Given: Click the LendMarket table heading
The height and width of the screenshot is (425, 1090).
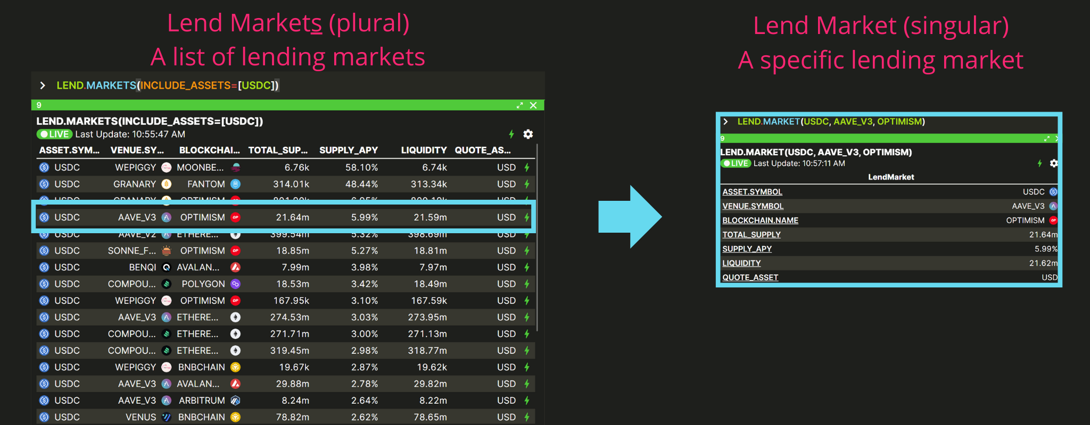Looking at the screenshot, I should click(891, 177).
